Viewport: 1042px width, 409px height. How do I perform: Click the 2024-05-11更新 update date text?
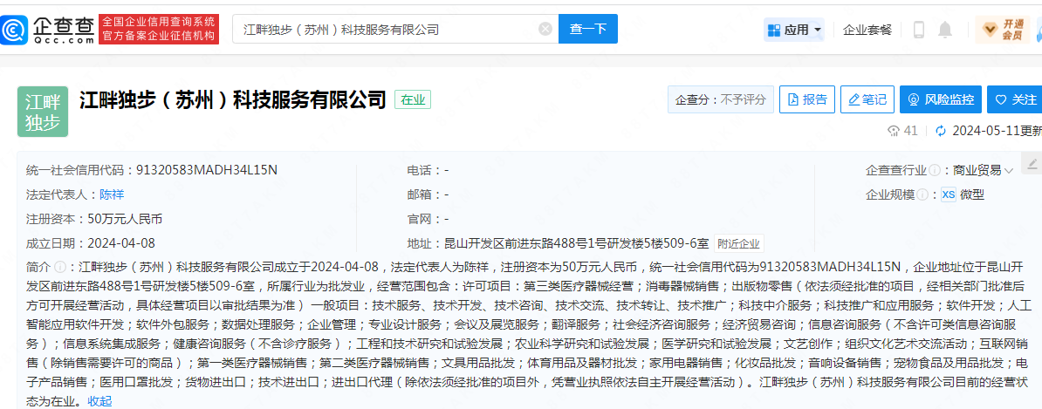997,131
